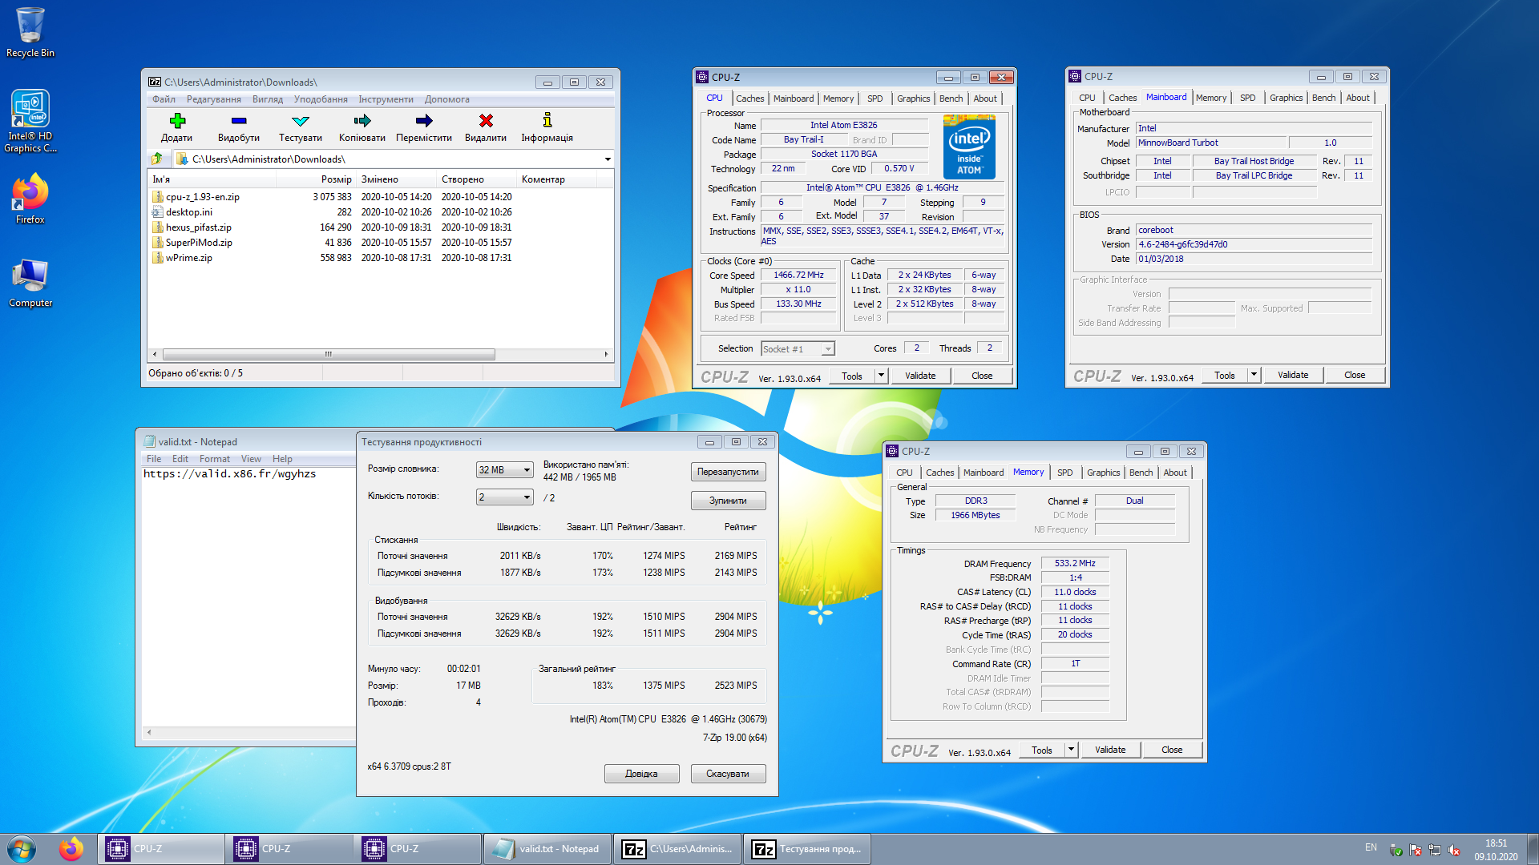Click the parent-folder up icon in 7-Zip
Image resolution: width=1539 pixels, height=865 pixels.
click(x=157, y=159)
